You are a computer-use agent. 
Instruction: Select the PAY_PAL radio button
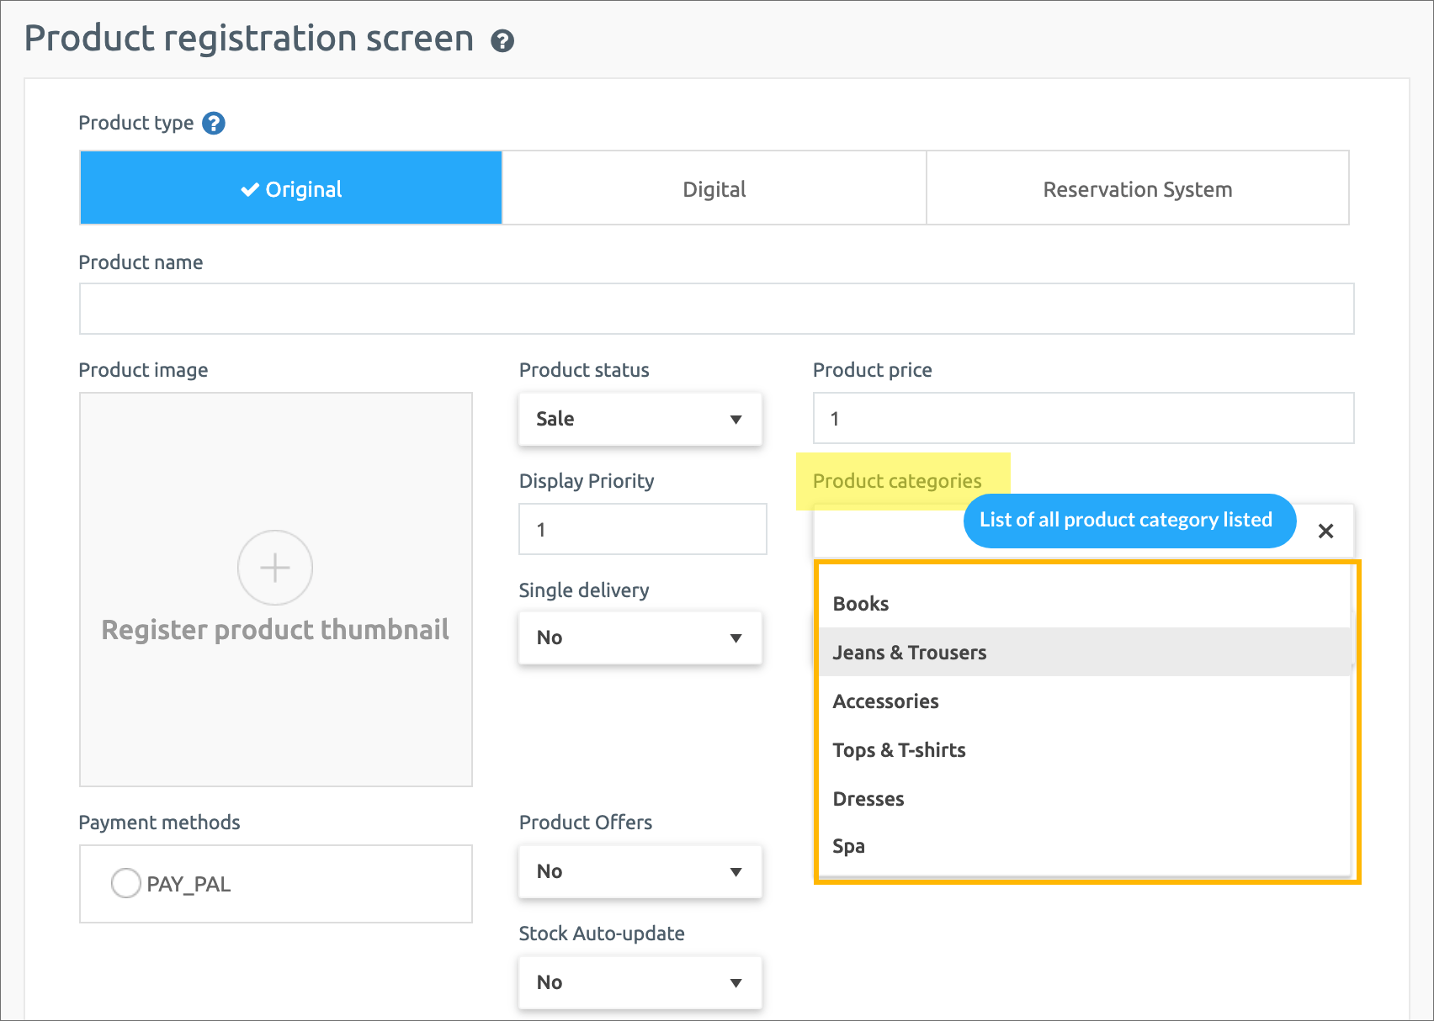[x=126, y=883]
